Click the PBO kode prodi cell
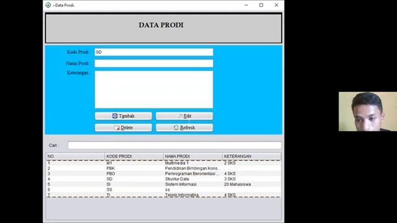 click(x=134, y=173)
